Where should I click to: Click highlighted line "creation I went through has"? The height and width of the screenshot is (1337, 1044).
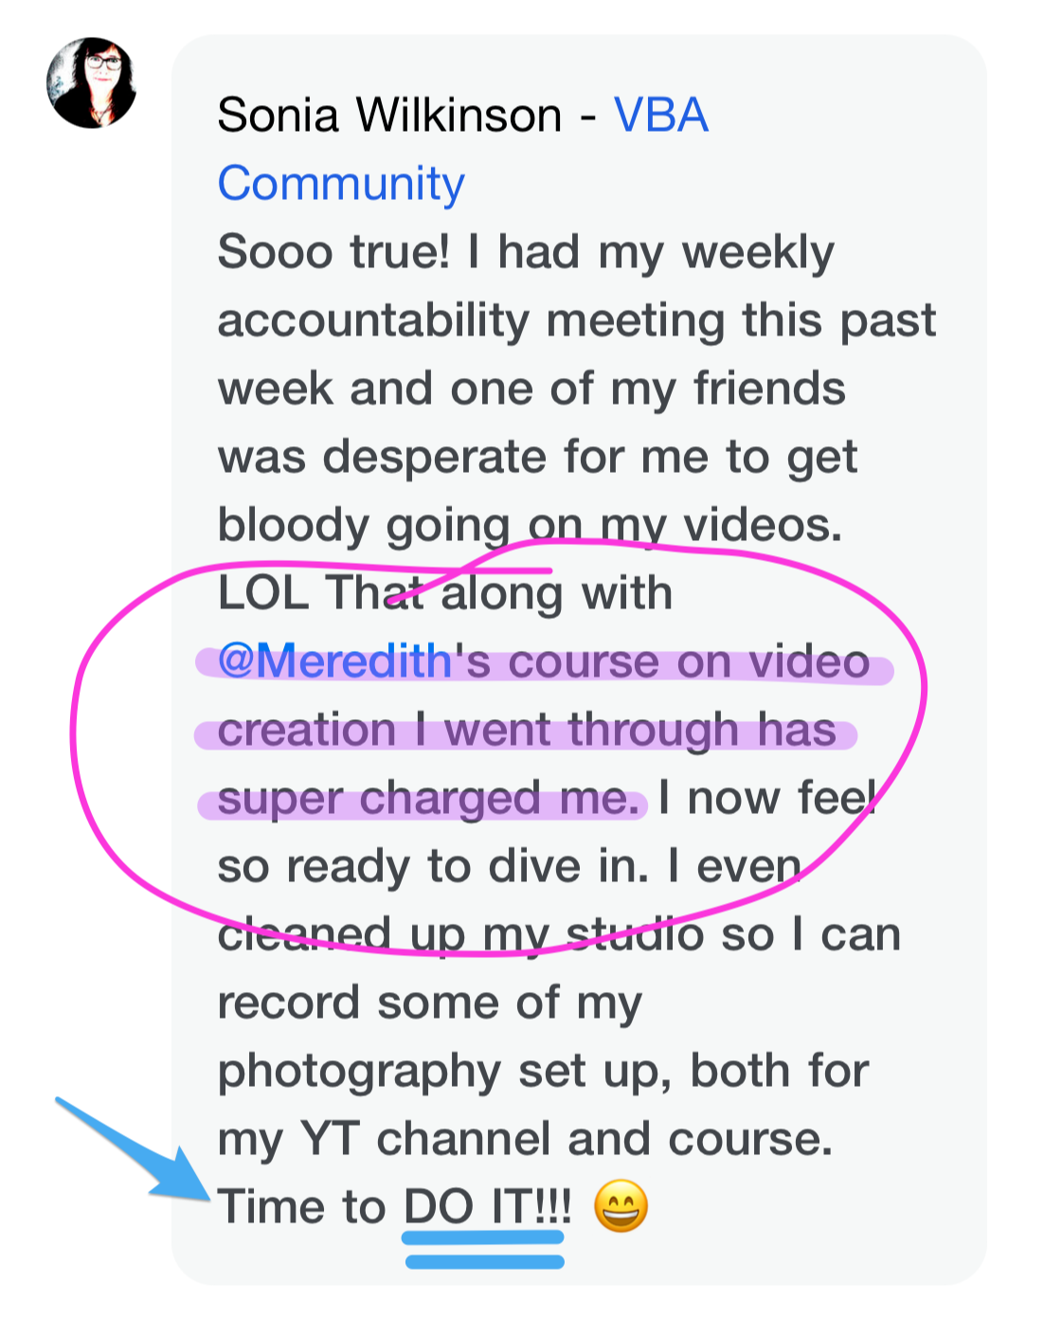coord(527,731)
